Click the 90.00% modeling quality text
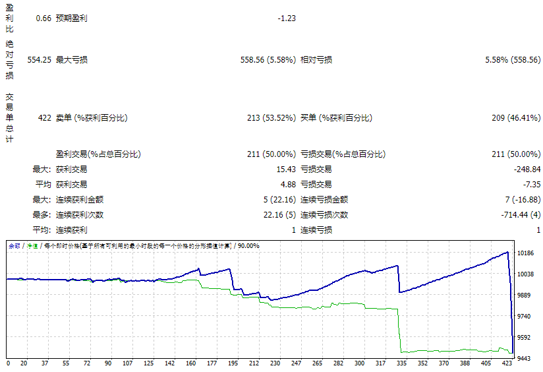 pos(248,246)
